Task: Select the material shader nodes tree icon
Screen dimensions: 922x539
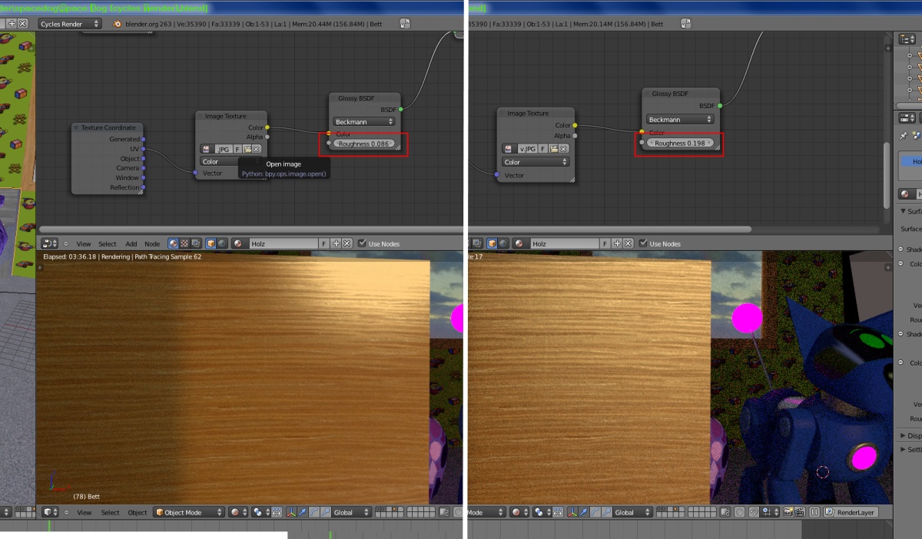Action: pos(173,243)
